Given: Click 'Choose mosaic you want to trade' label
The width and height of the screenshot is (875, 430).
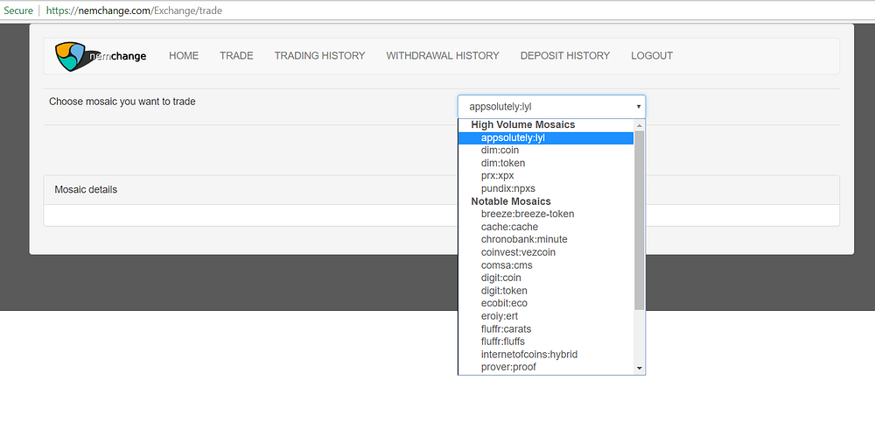Looking at the screenshot, I should click(122, 102).
